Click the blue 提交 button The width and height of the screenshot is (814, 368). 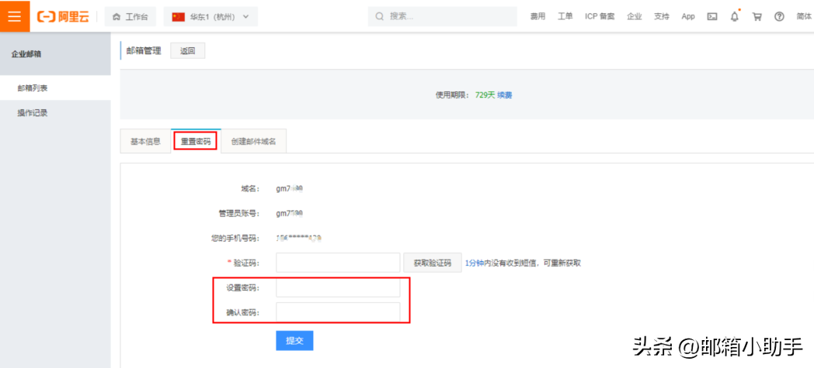click(x=294, y=341)
